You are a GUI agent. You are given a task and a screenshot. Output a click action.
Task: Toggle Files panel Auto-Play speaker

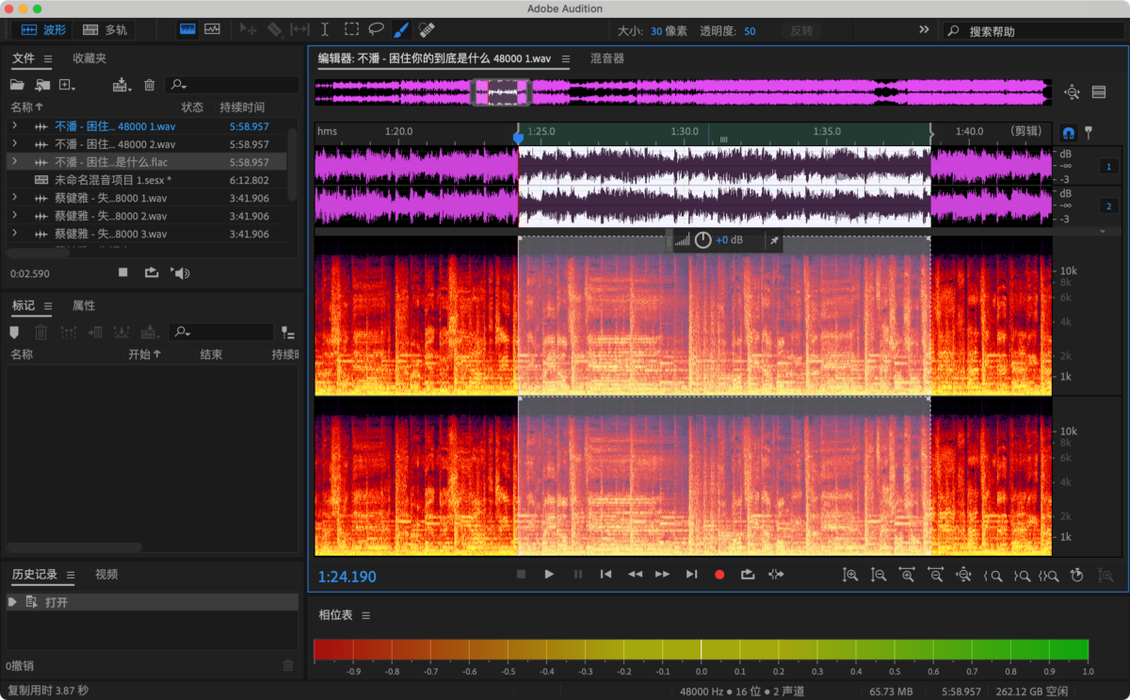[179, 273]
